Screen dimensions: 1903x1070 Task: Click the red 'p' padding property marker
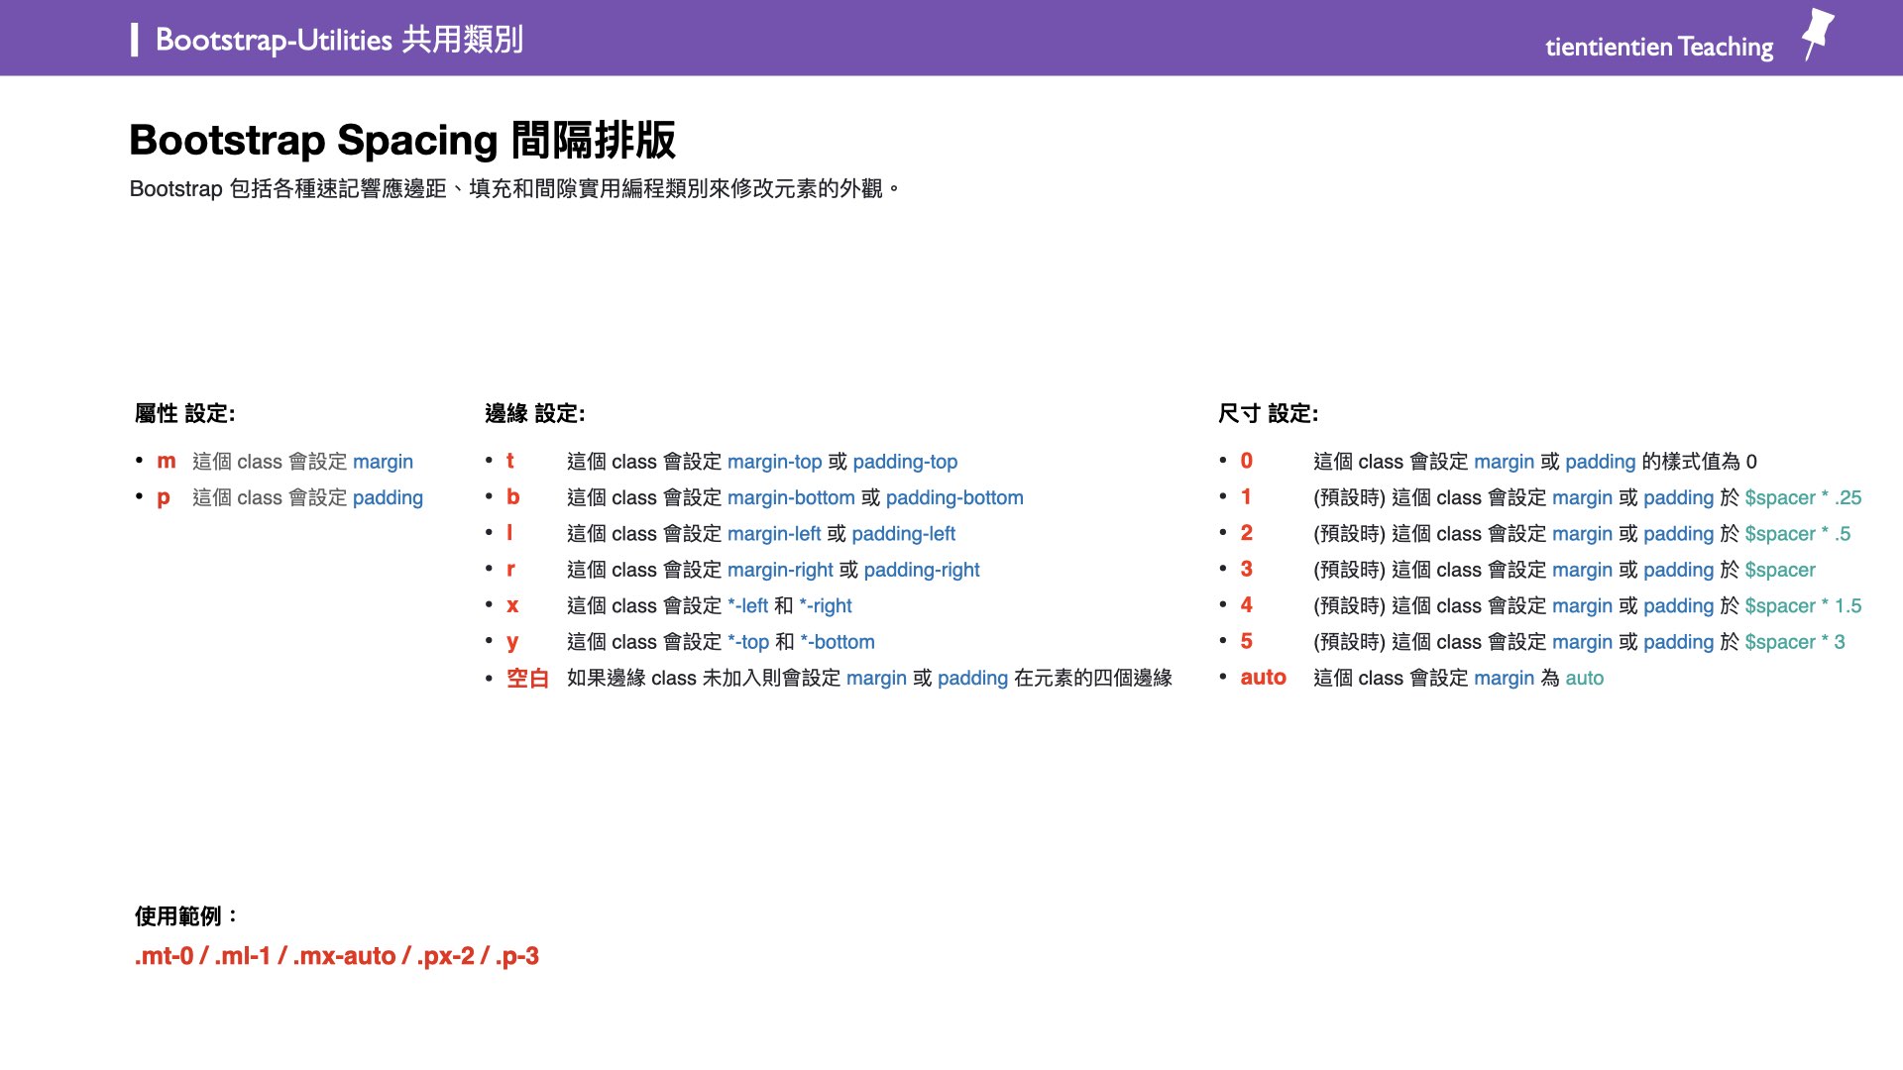coord(165,497)
